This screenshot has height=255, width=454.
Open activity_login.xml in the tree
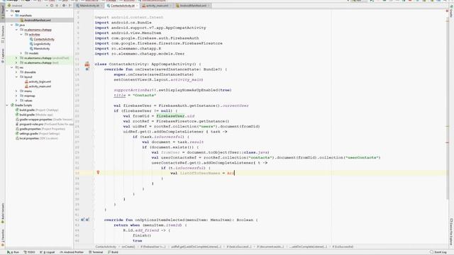40,81
